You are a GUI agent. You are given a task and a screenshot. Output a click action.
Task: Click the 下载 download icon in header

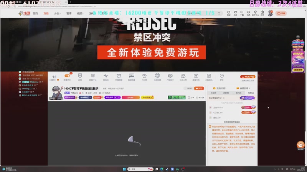(242, 13)
